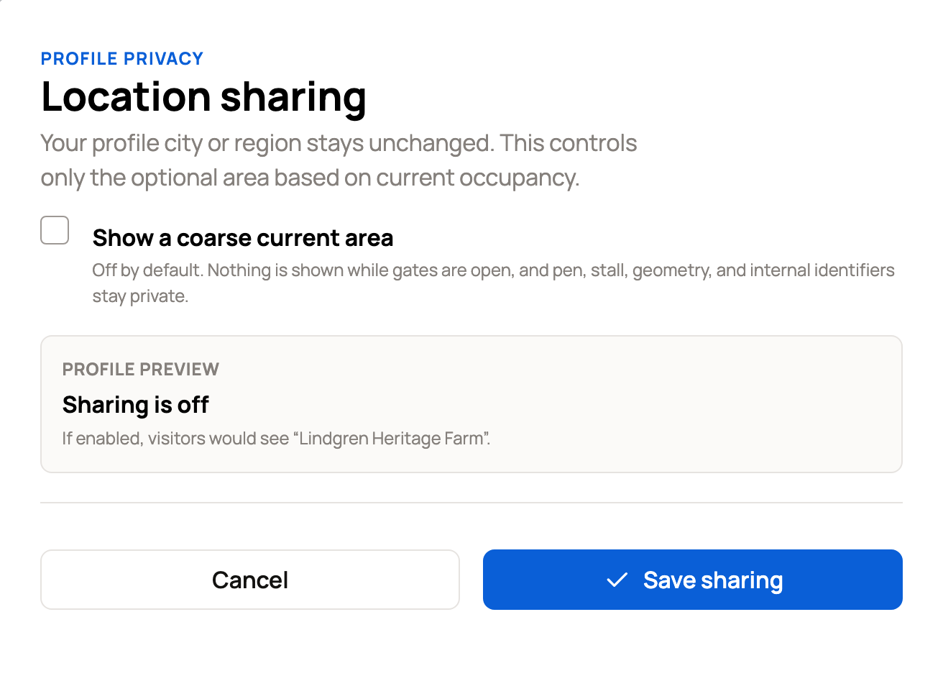The image size is (943, 699).
Task: Click the "Sharing is off" preview text
Action: coord(136,405)
